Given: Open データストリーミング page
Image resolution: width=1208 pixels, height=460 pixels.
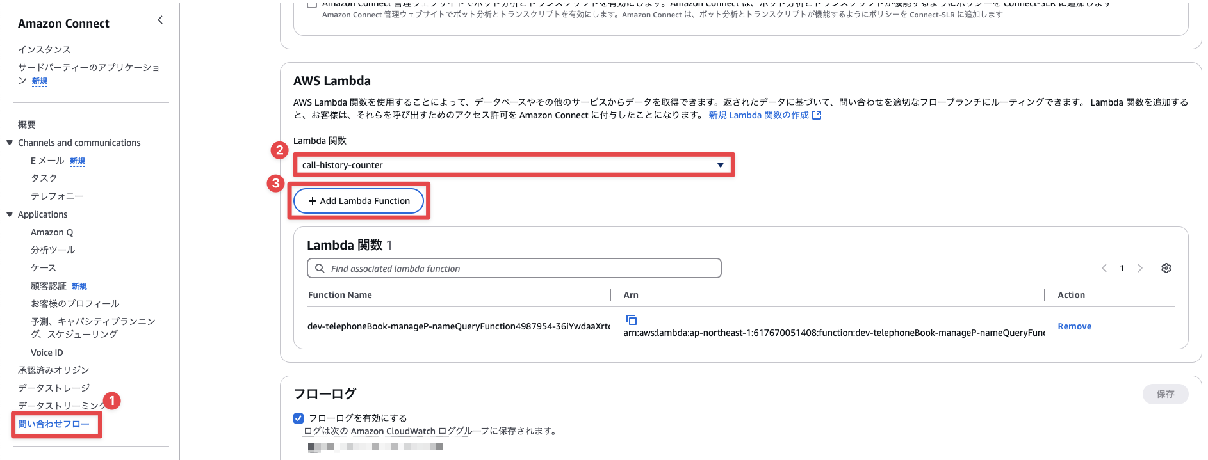Looking at the screenshot, I should [61, 406].
